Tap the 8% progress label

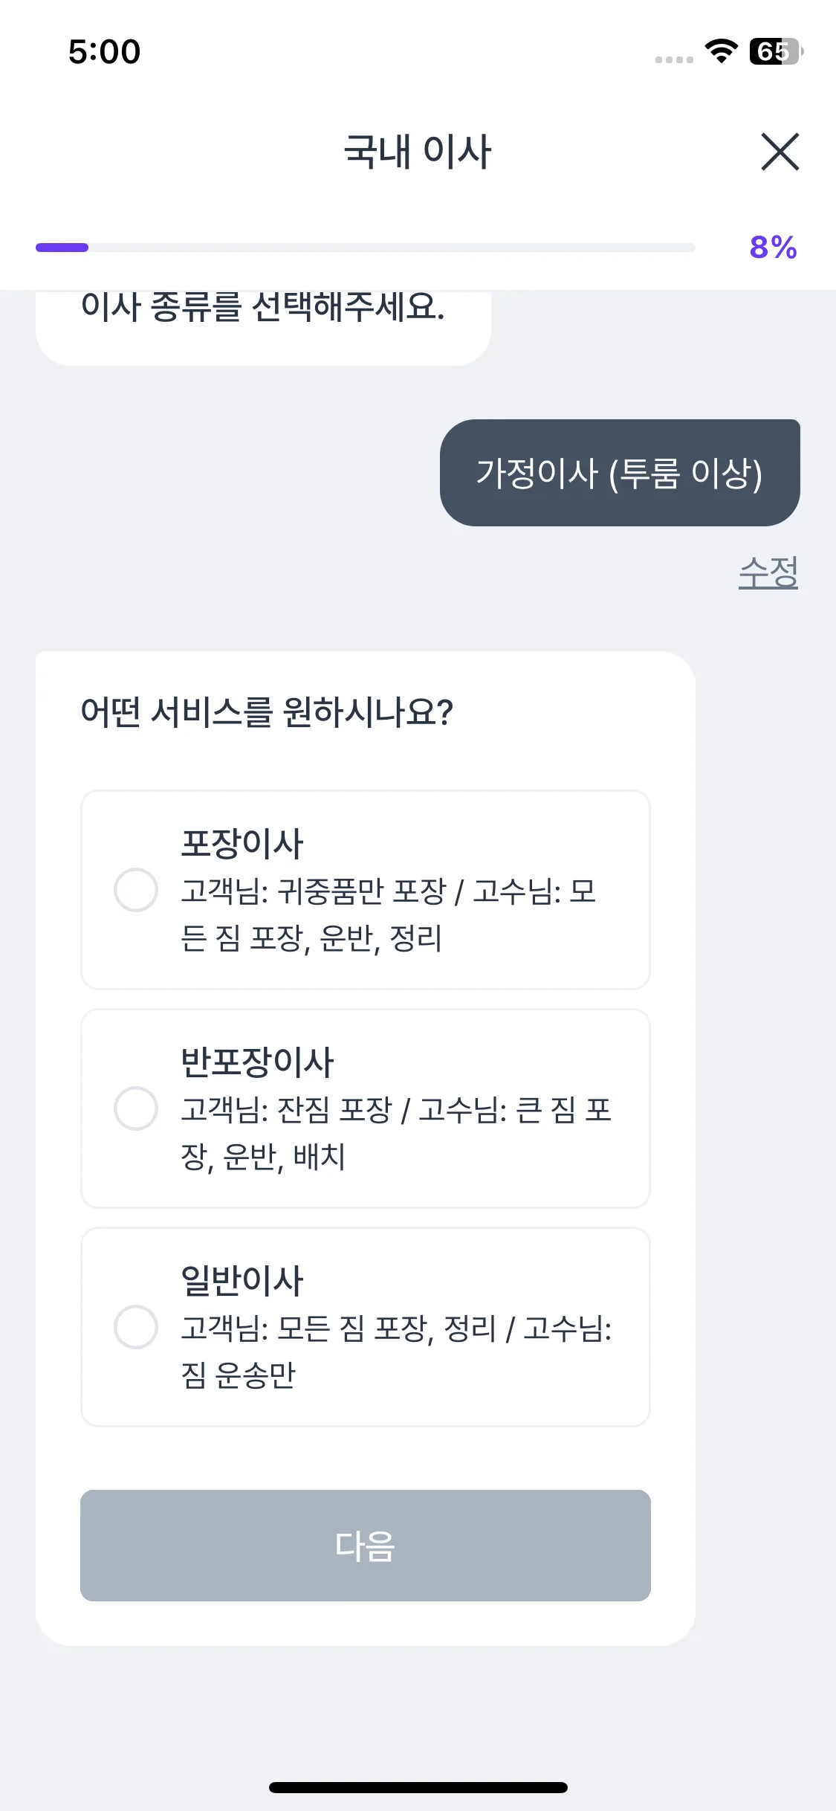773,248
